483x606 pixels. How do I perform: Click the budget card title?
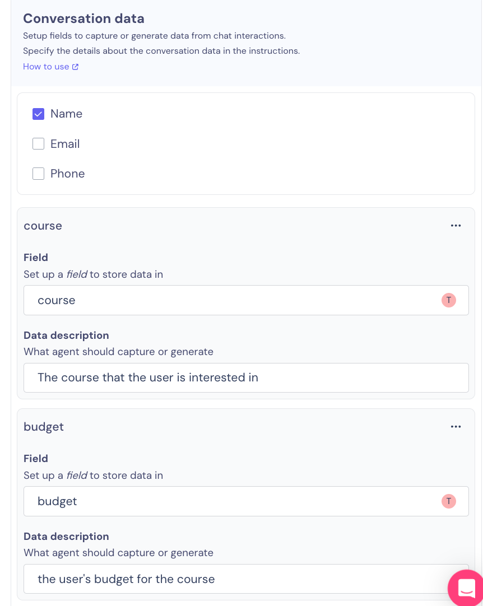pos(44,427)
